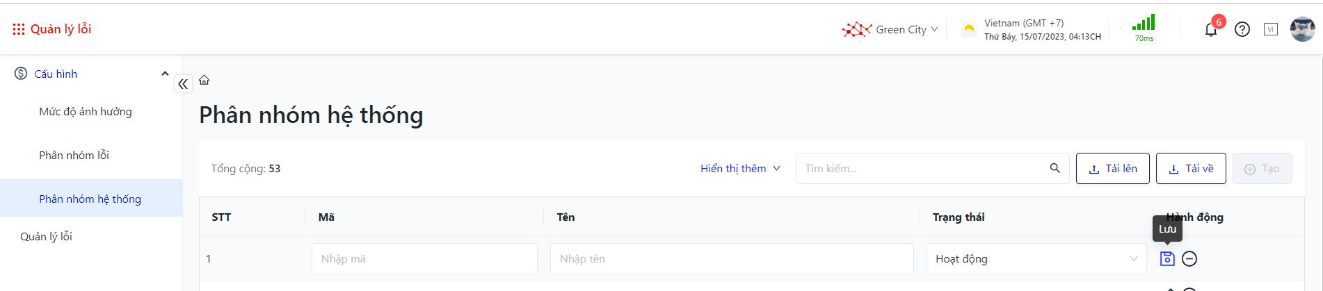The width and height of the screenshot is (1323, 291).
Task: Click the home breadcrumb icon
Action: coord(205,80)
